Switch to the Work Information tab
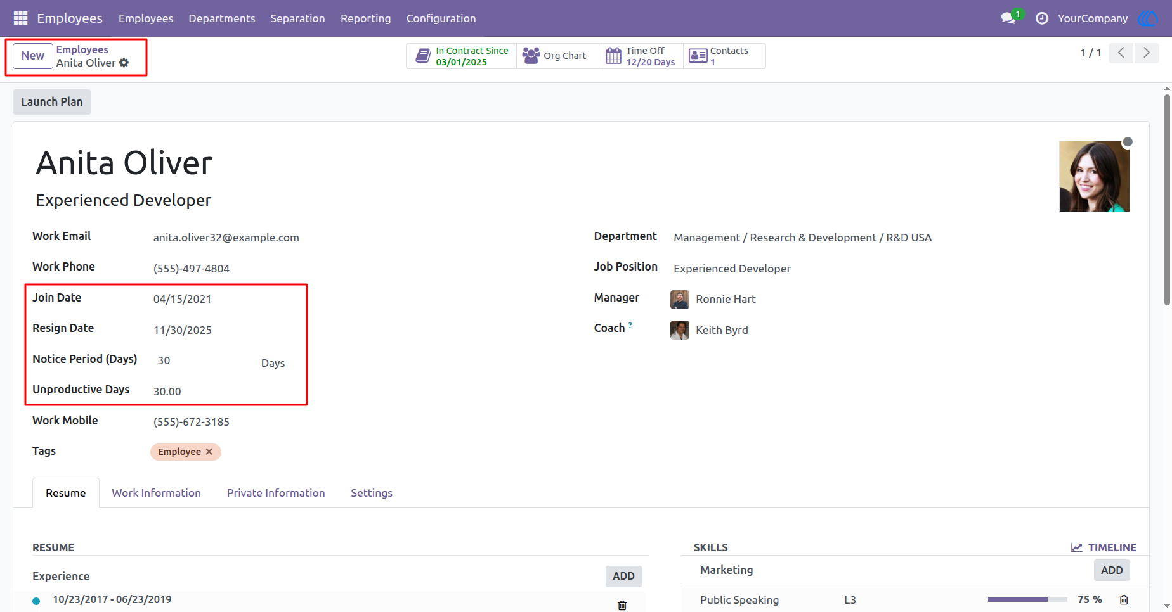1172x612 pixels. coord(156,493)
